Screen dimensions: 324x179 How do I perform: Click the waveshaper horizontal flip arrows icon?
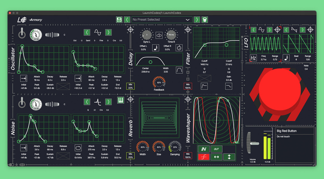point(217,157)
